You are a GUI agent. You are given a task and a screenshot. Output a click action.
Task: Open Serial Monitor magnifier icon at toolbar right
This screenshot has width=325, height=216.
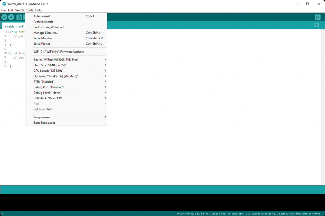tap(318, 17)
